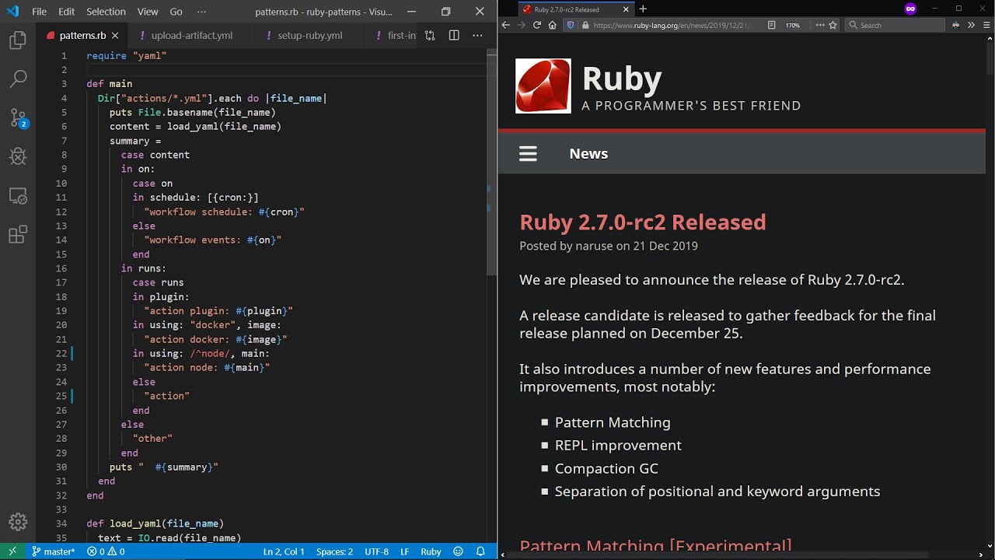Switch to the upload-artifact.yml tab
995x560 pixels.
[192, 36]
